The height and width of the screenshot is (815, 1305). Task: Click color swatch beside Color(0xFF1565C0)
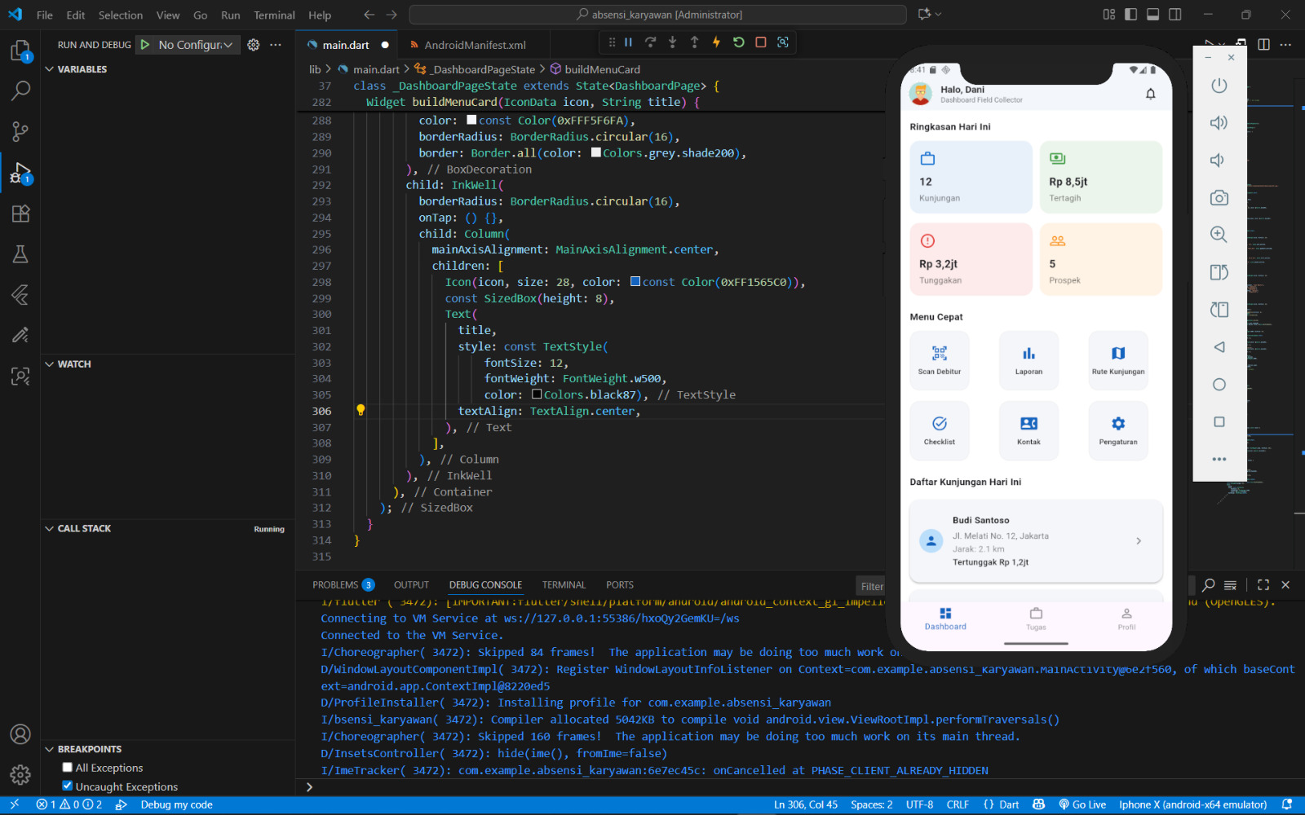(x=635, y=282)
